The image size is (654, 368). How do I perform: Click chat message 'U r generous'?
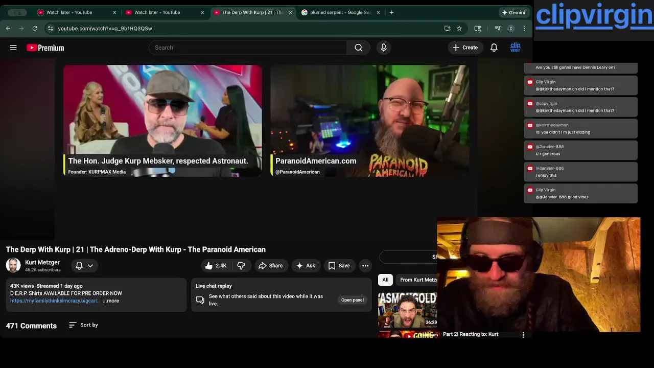pos(548,154)
